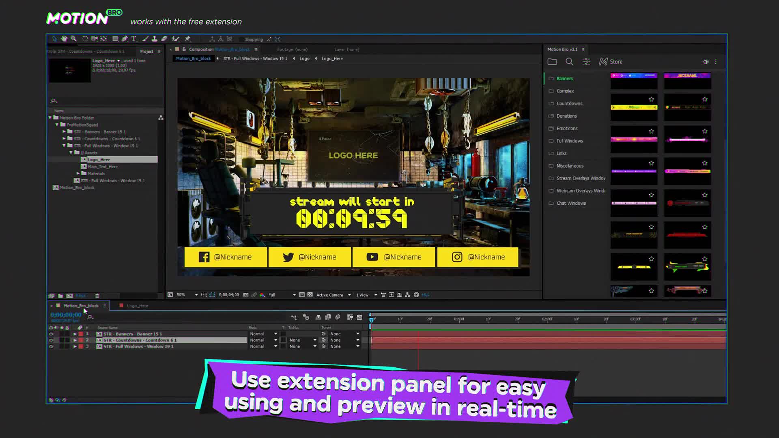Favorite the yellow banner preset star
The image size is (779, 438).
point(651,99)
